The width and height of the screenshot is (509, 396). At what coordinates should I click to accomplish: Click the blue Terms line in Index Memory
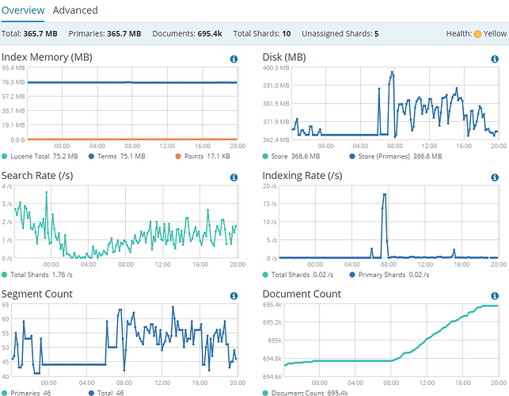point(132,82)
